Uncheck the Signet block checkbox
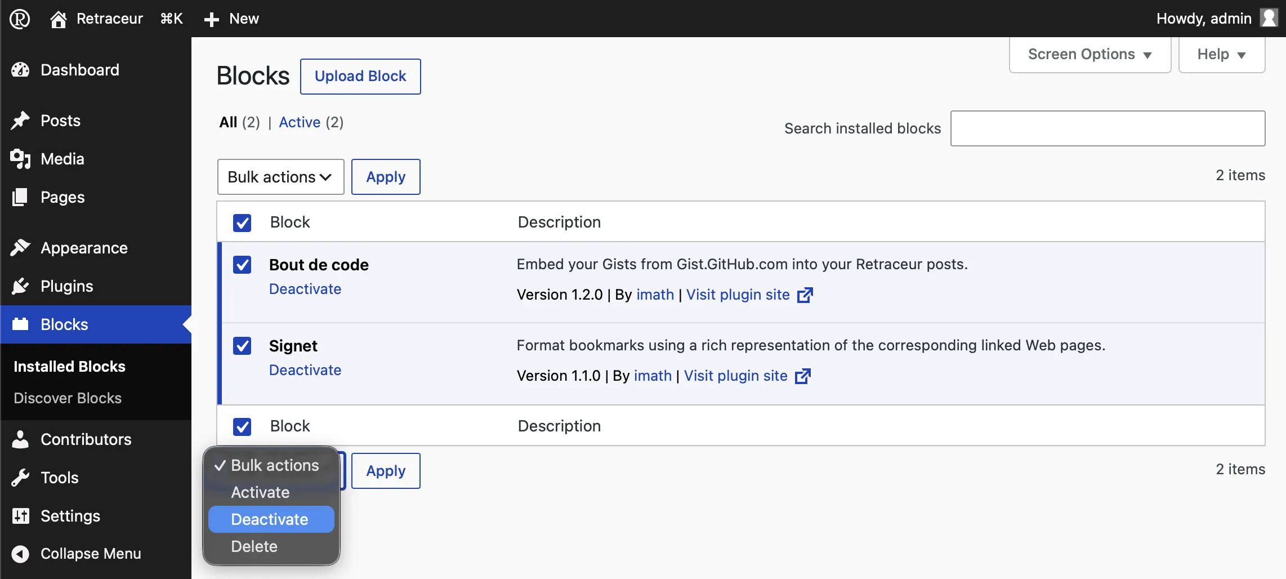The width and height of the screenshot is (1286, 579). (x=242, y=346)
